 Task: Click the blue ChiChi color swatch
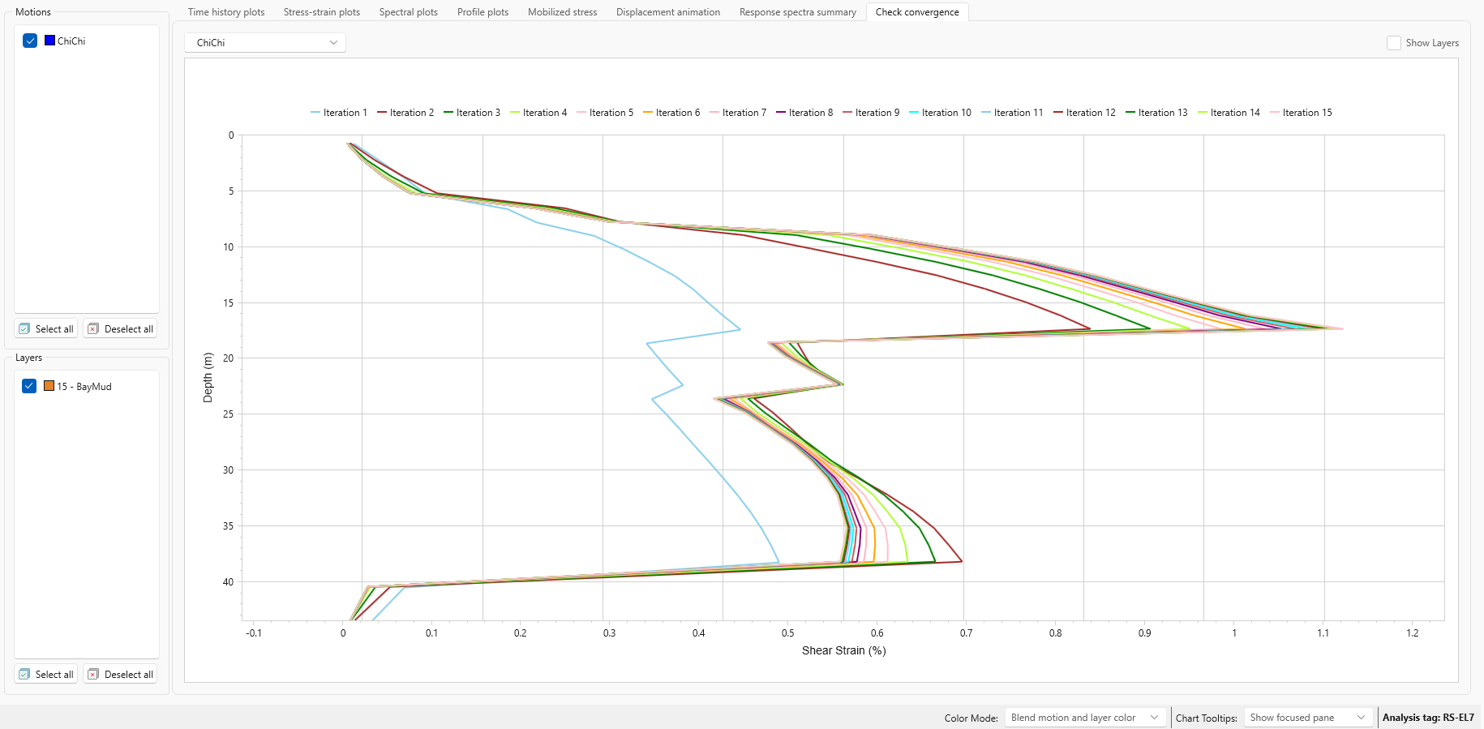49,41
